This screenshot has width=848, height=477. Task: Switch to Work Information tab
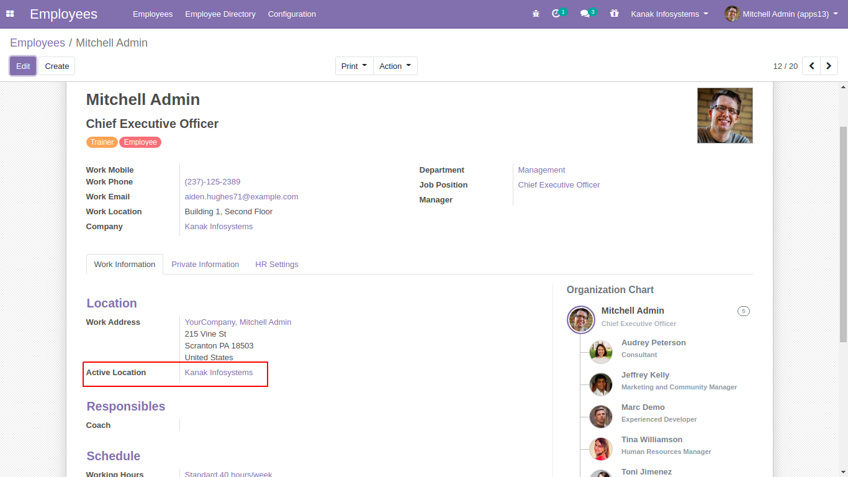click(x=125, y=264)
